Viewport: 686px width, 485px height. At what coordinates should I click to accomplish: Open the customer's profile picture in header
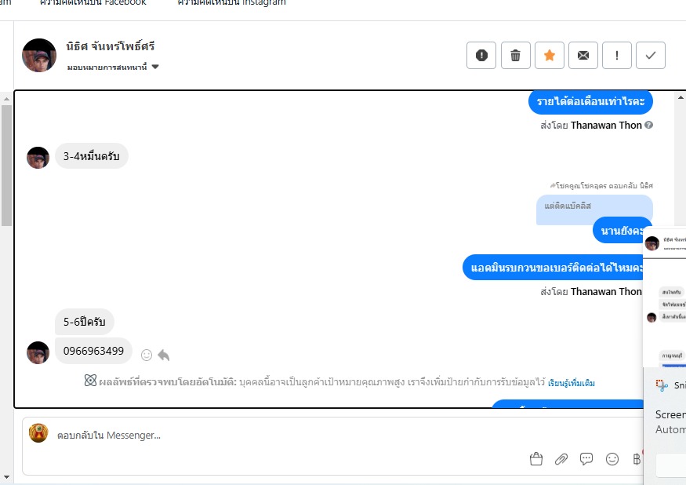tap(39, 55)
